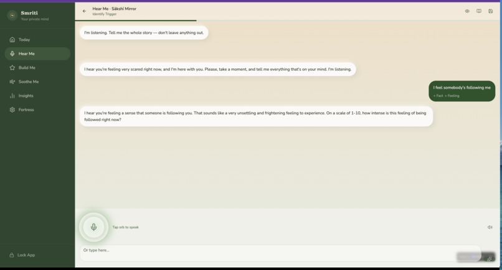Tap the microphone orb to speak
502x270 pixels.
pyautogui.click(x=93, y=227)
